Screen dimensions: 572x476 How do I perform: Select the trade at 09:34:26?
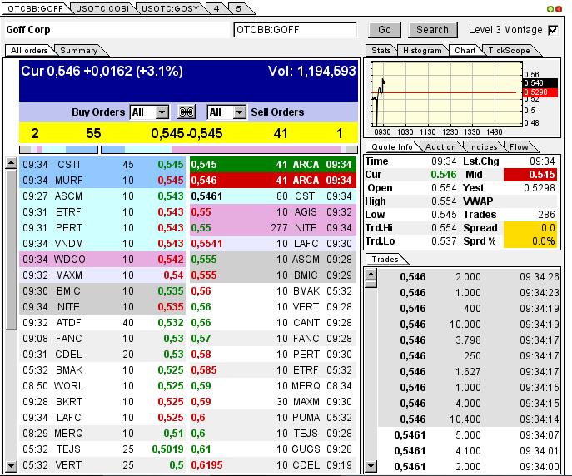point(469,277)
